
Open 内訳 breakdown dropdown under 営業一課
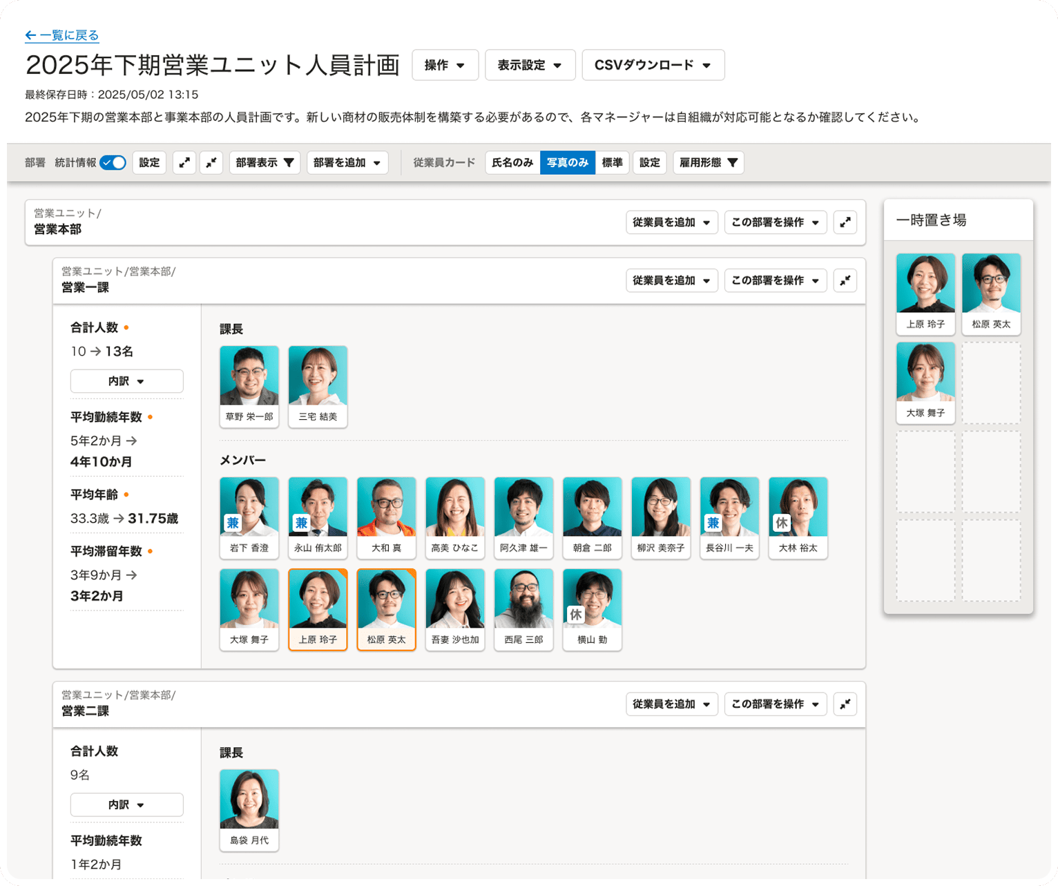[x=126, y=381]
